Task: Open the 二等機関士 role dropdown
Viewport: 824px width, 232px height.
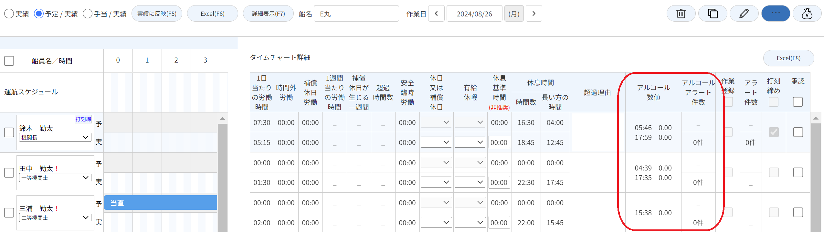Action: point(55,217)
